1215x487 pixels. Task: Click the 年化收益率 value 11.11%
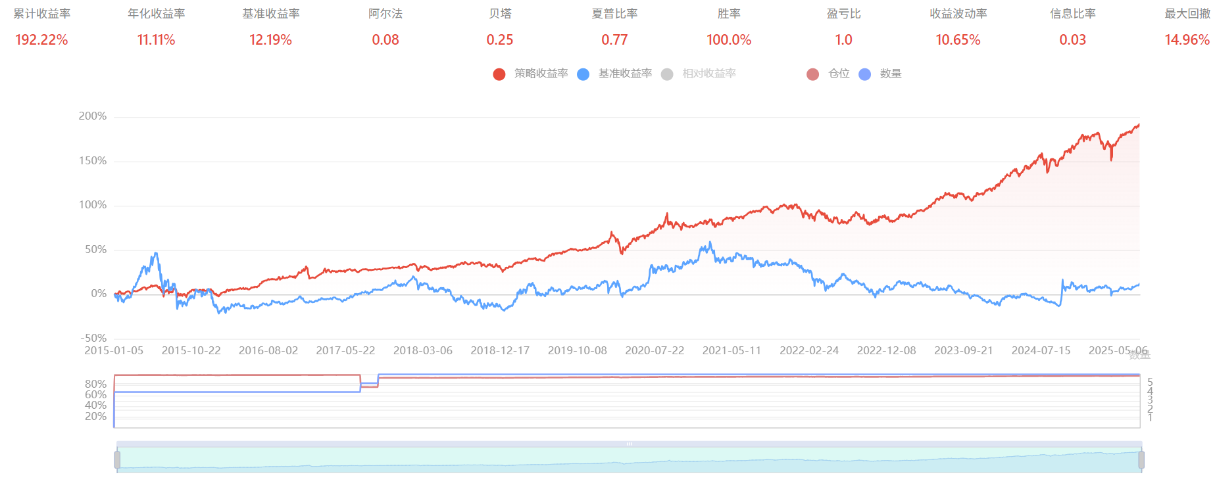[x=156, y=40]
